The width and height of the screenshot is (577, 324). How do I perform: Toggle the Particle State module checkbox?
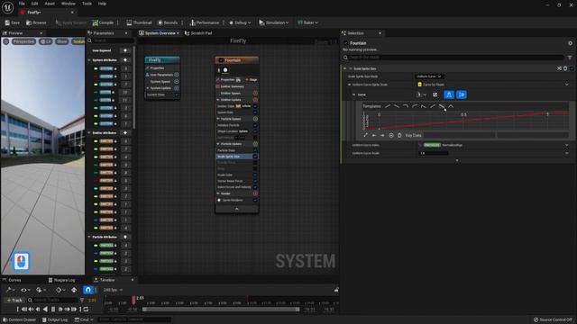tap(255, 150)
